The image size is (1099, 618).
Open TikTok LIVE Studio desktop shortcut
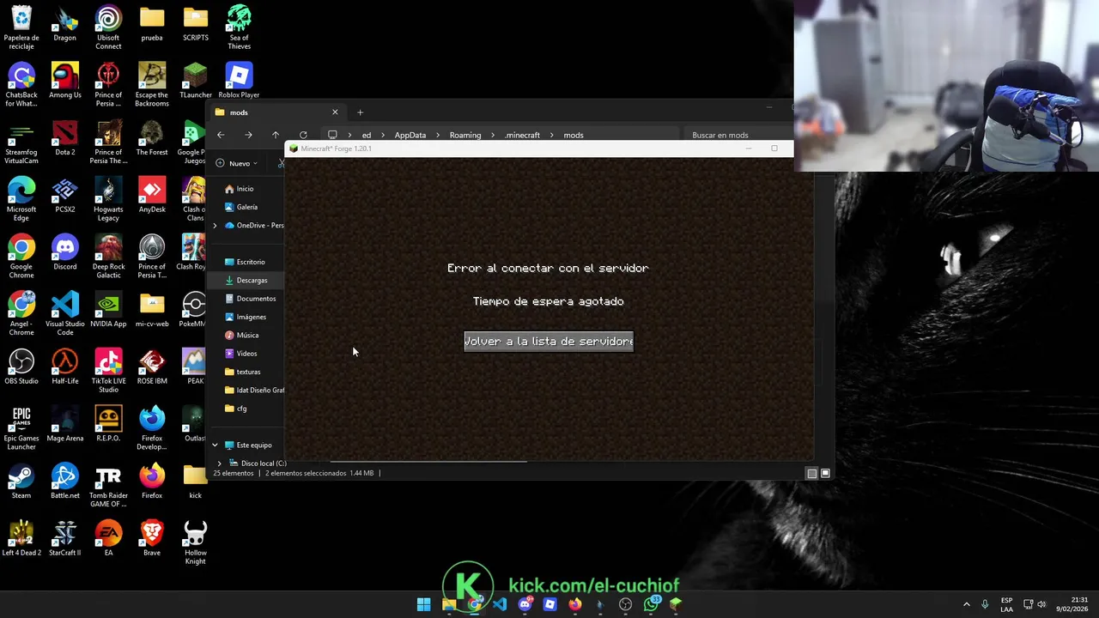[x=108, y=371]
